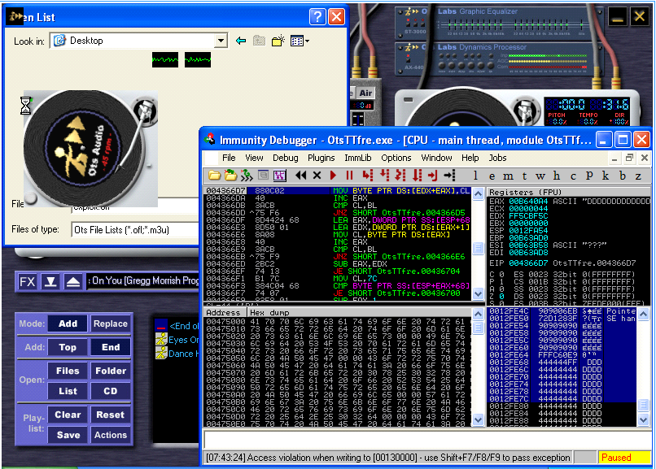This screenshot has height=469, width=656.
Task: Open the Jobs menu
Action: click(x=498, y=158)
